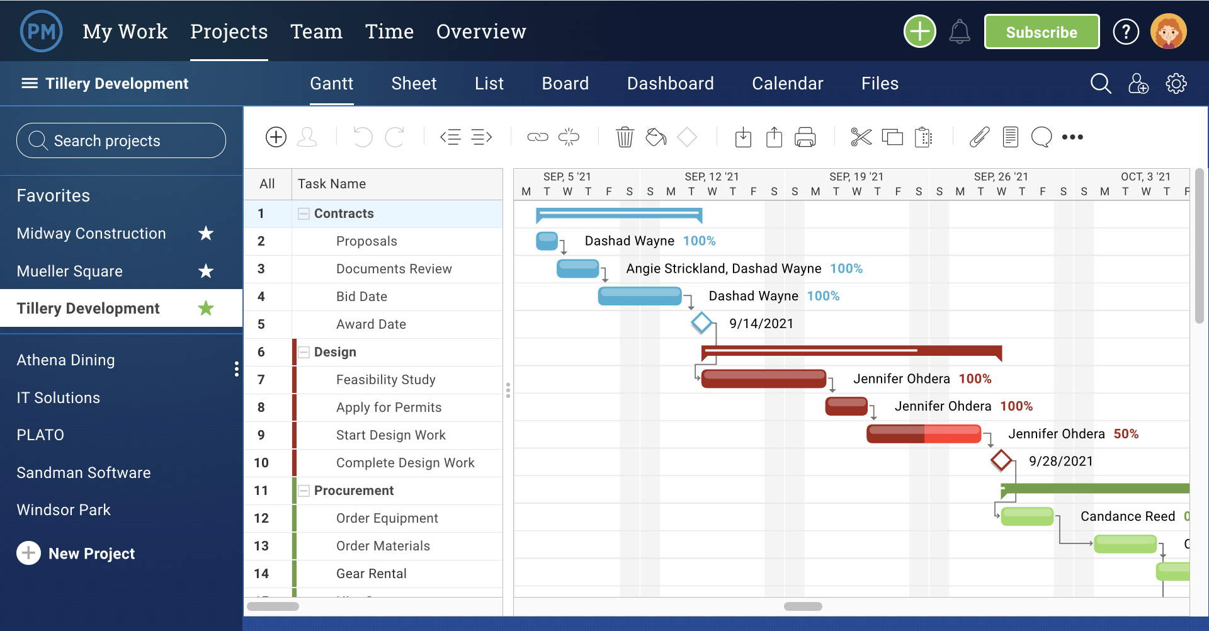
Task: Click the scissors cut icon
Action: [x=861, y=137]
